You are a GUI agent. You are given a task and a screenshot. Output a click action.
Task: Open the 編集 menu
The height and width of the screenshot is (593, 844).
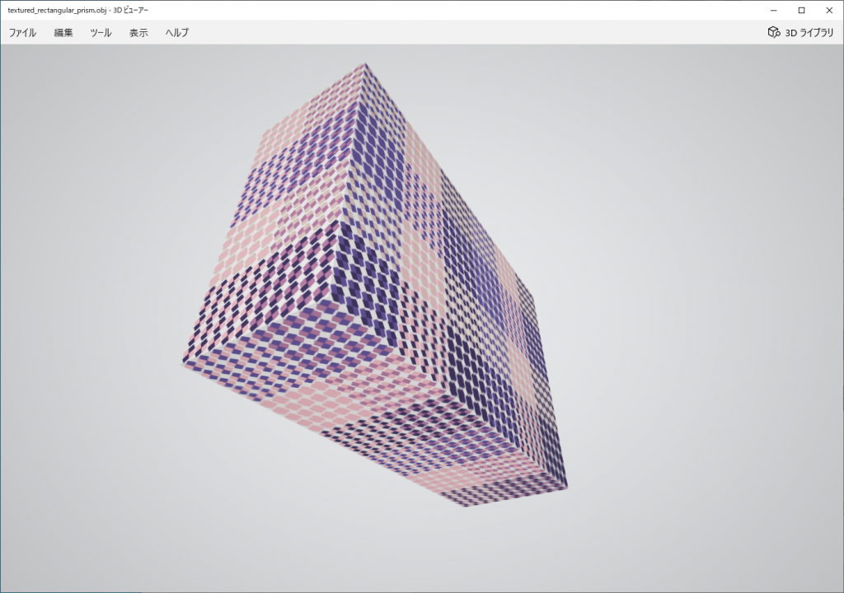[x=63, y=32]
